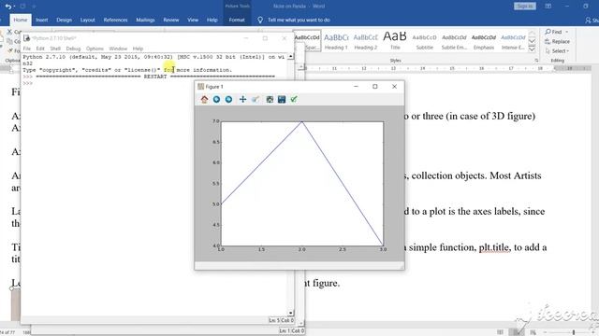The height and width of the screenshot is (336, 599).
Task: Switch to Read Mode view in status bar
Action: [500, 332]
